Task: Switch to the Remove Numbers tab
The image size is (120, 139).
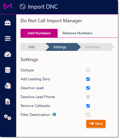Action: coord(77,33)
